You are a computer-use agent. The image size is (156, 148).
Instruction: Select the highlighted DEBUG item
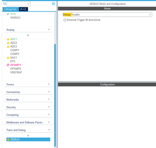28,139
